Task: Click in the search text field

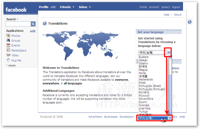Action: pos(18,24)
